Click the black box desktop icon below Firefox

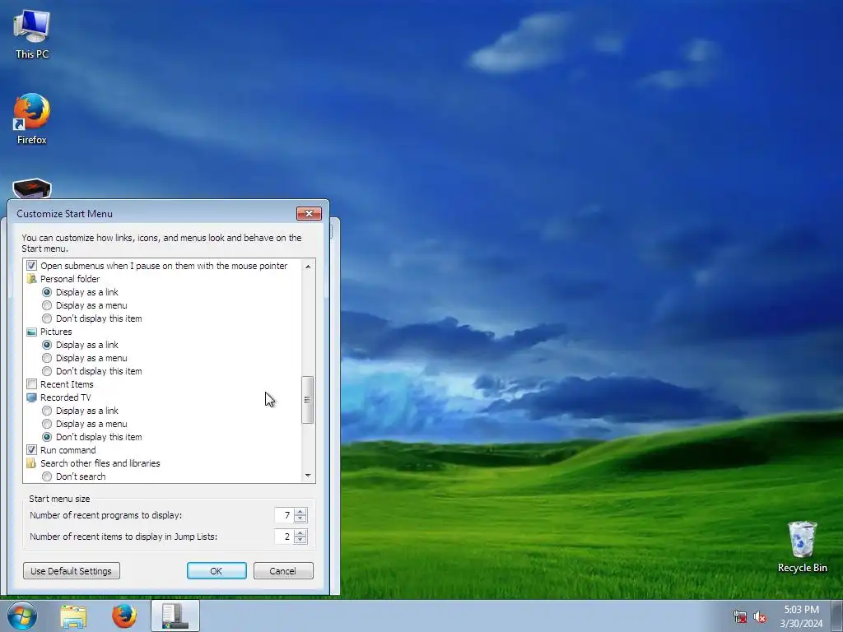(x=32, y=188)
